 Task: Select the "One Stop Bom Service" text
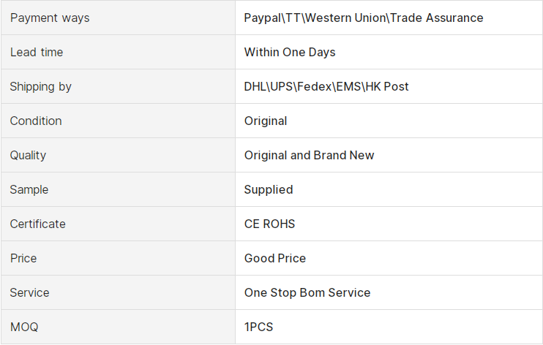(x=307, y=292)
